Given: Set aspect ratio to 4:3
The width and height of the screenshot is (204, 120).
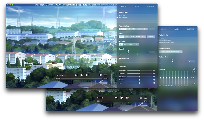Looking at the screenshot, I should point(129,29).
